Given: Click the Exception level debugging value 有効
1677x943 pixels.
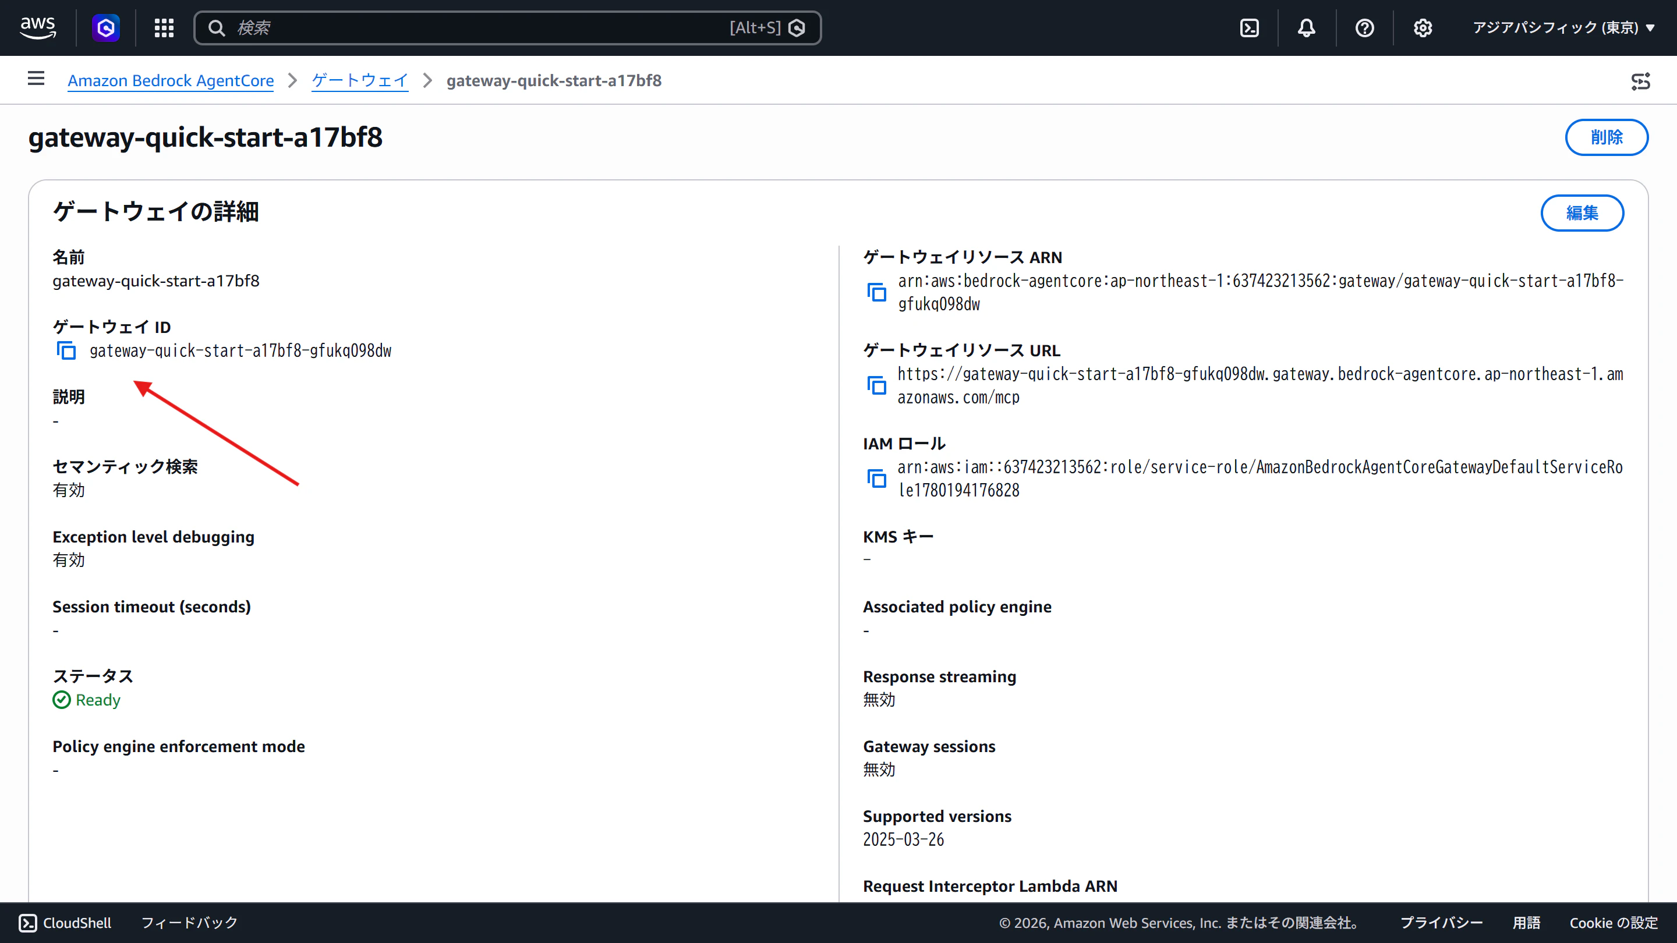Looking at the screenshot, I should coord(68,559).
